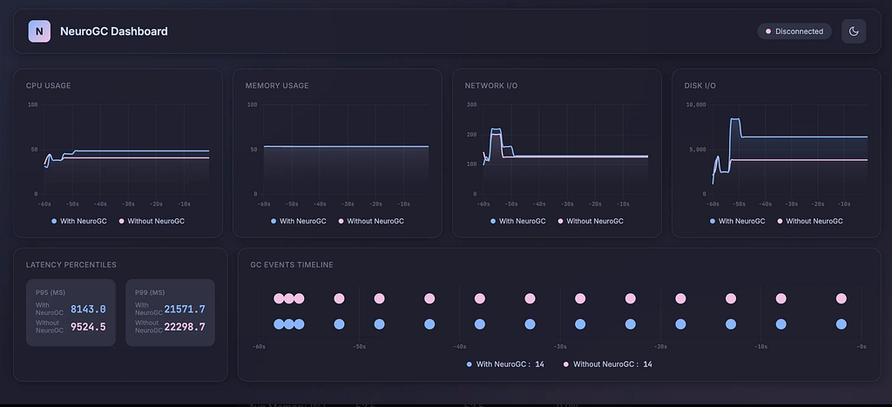Viewport: 892px width, 407px height.
Task: Click the LATENCY PERCENTILES heading
Action: (x=71, y=264)
